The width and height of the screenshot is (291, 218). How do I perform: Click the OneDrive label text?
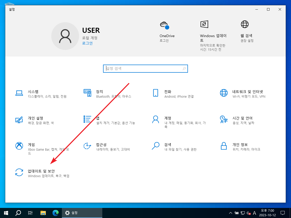(167, 36)
